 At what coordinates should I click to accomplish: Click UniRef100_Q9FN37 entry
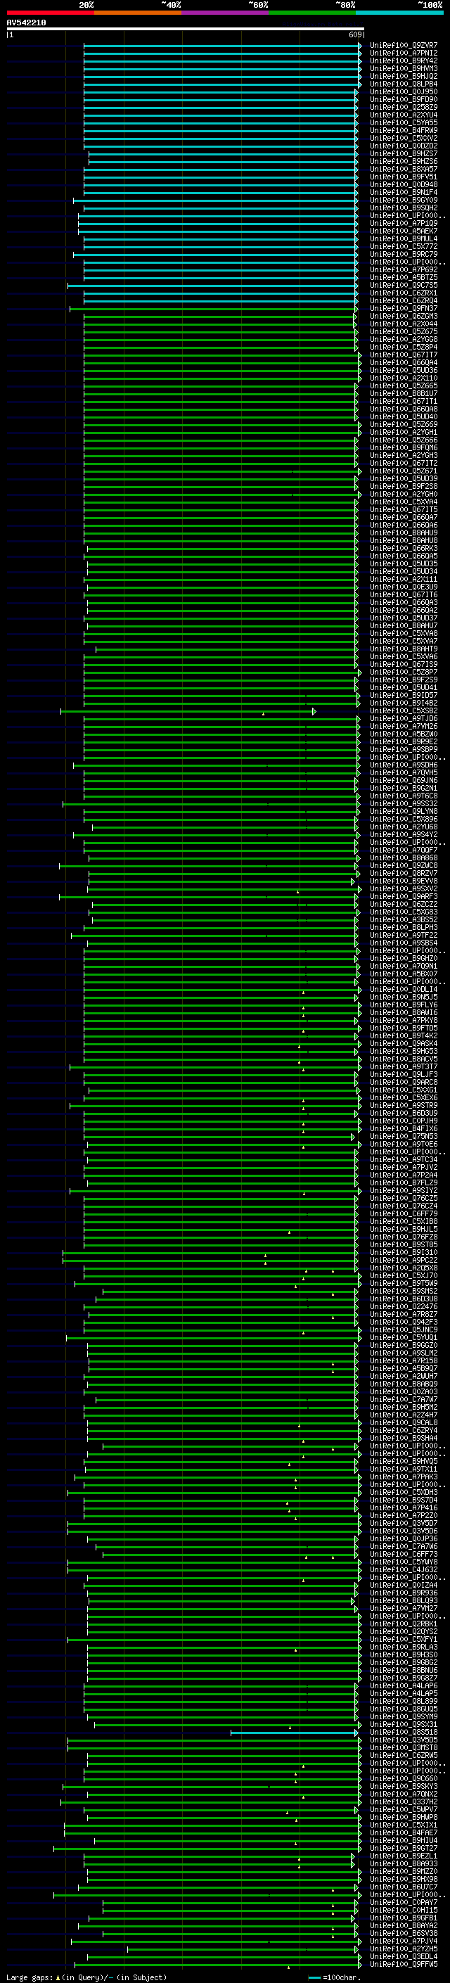(x=404, y=309)
